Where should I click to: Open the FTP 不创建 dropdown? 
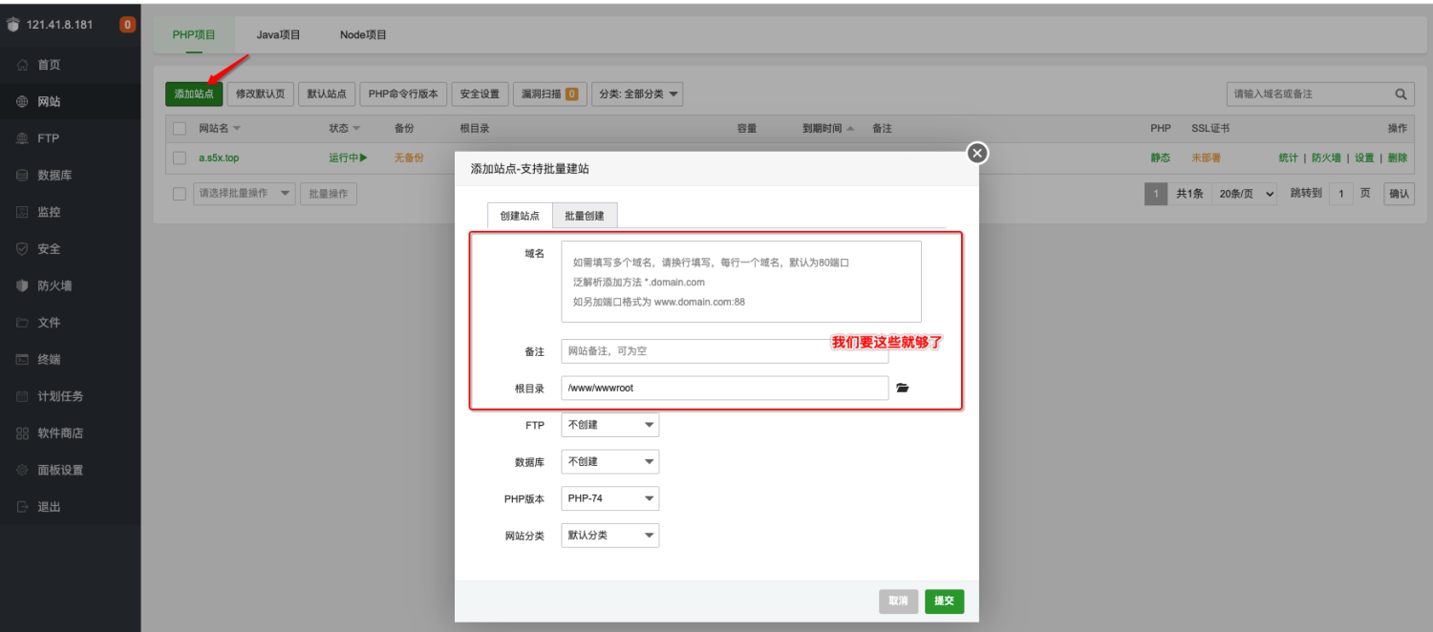tap(610, 425)
